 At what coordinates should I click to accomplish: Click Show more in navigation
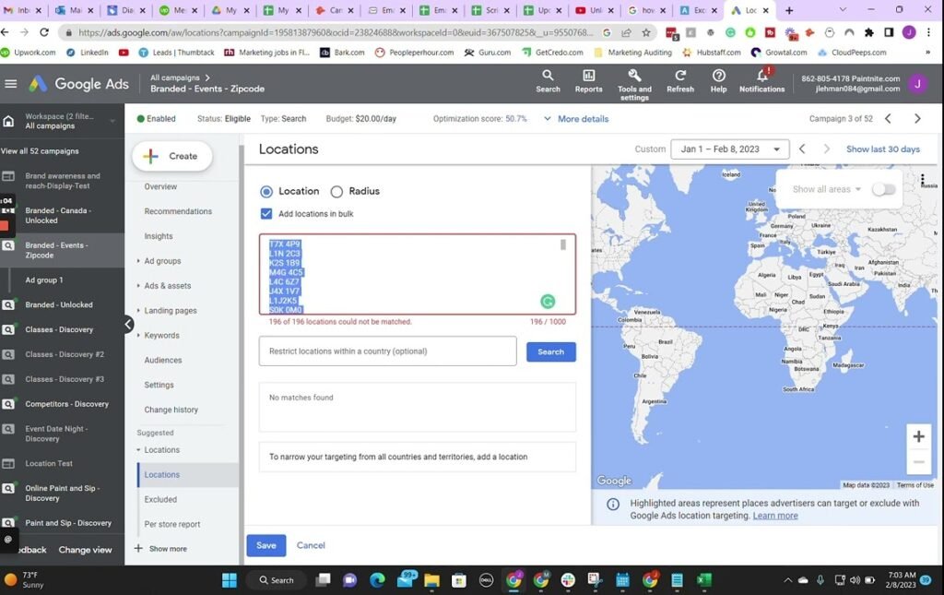tap(160, 549)
